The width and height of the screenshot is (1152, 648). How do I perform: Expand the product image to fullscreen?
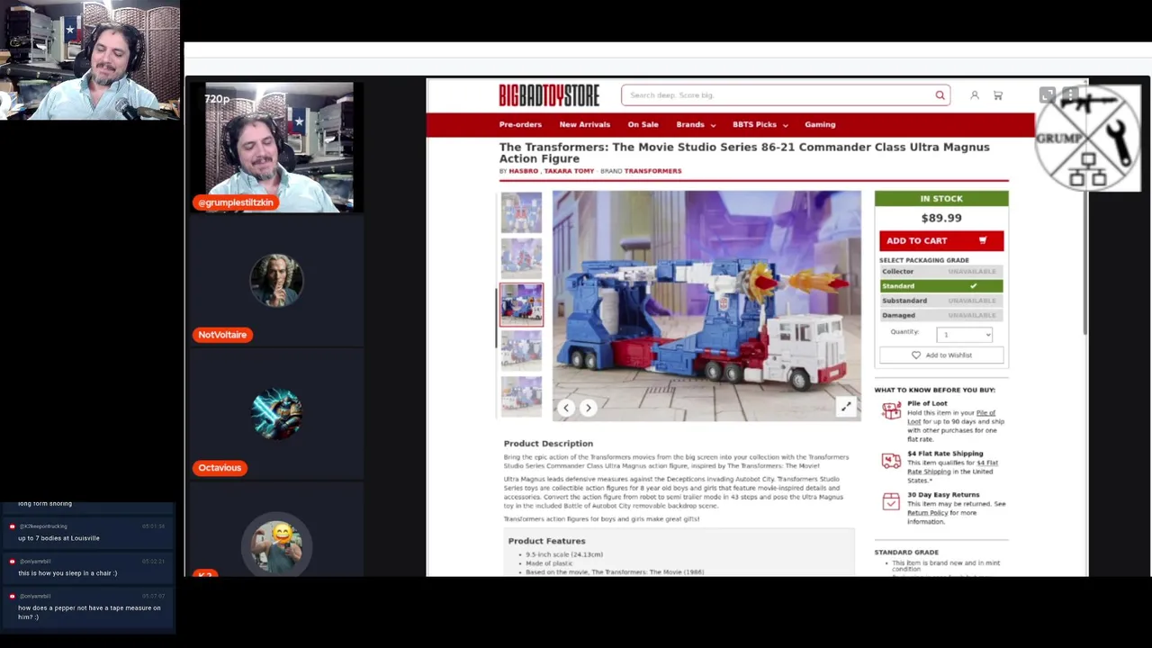coord(846,408)
